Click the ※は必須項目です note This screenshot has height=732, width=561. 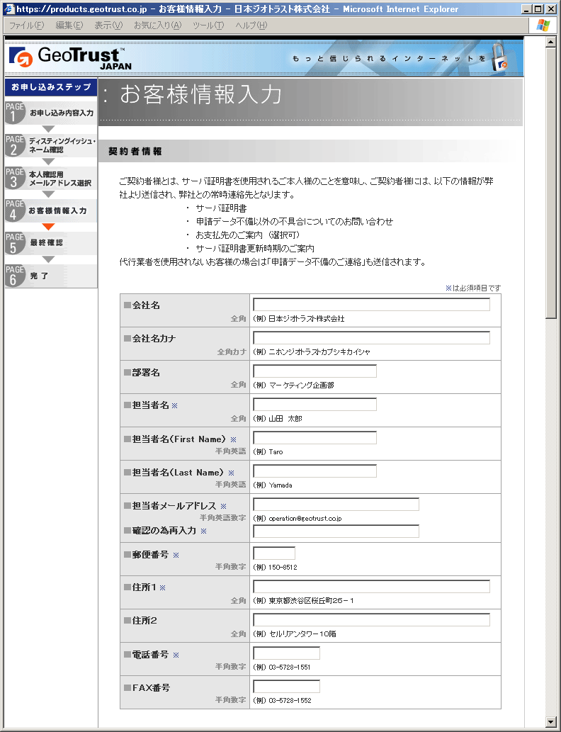[472, 288]
